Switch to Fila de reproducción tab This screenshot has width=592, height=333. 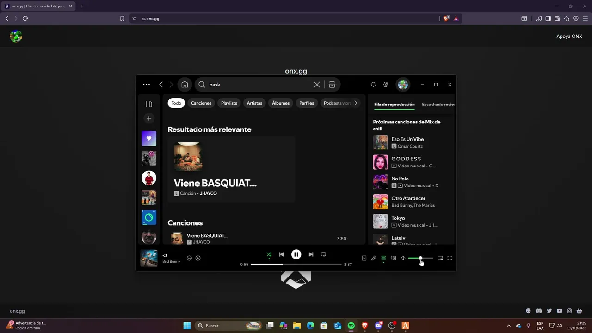(395, 105)
